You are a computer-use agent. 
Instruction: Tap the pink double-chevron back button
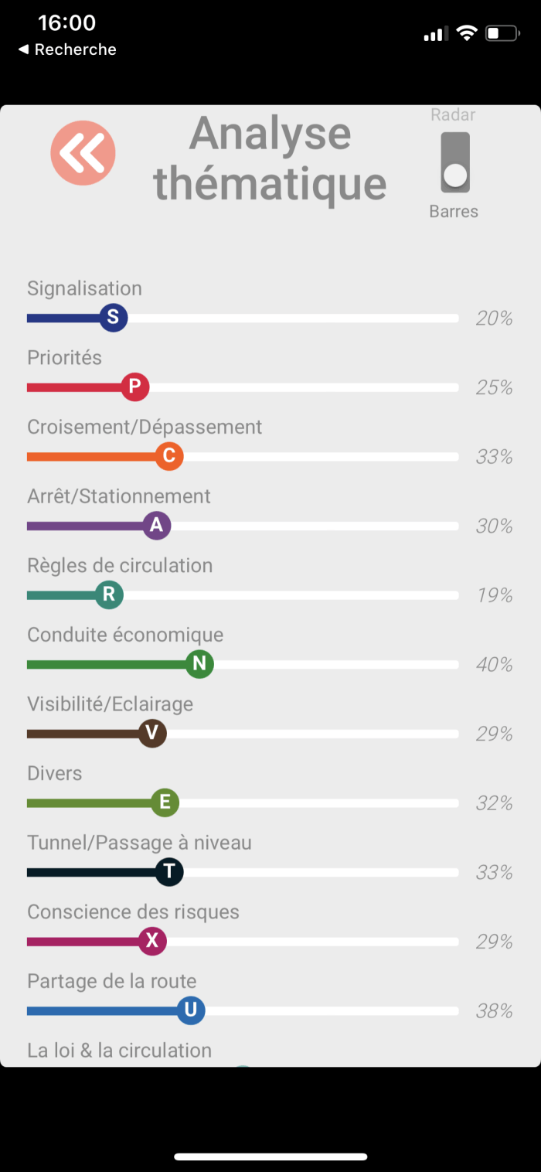point(83,153)
